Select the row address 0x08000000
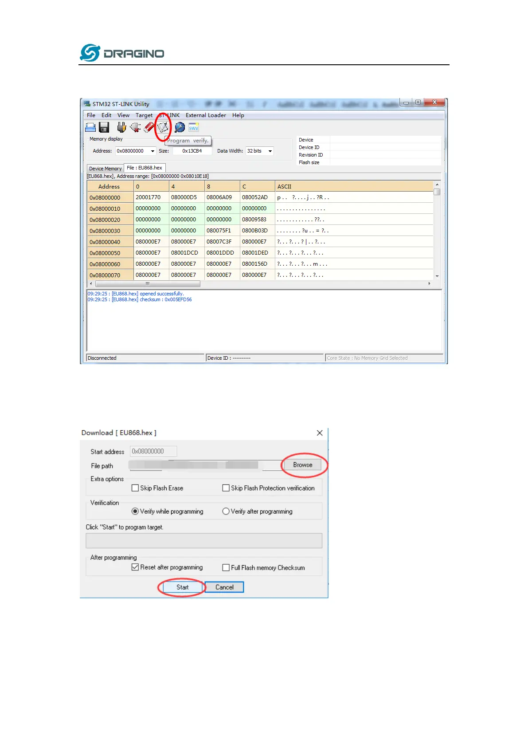528x747 pixels. coord(110,197)
